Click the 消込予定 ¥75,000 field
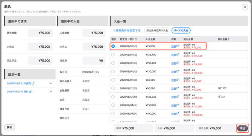252x136 pixels. pyautogui.click(x=40, y=60)
